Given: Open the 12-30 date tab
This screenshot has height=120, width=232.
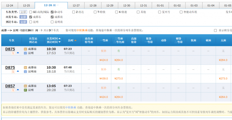Looking at the screenshot, I should click(x=127, y=6).
